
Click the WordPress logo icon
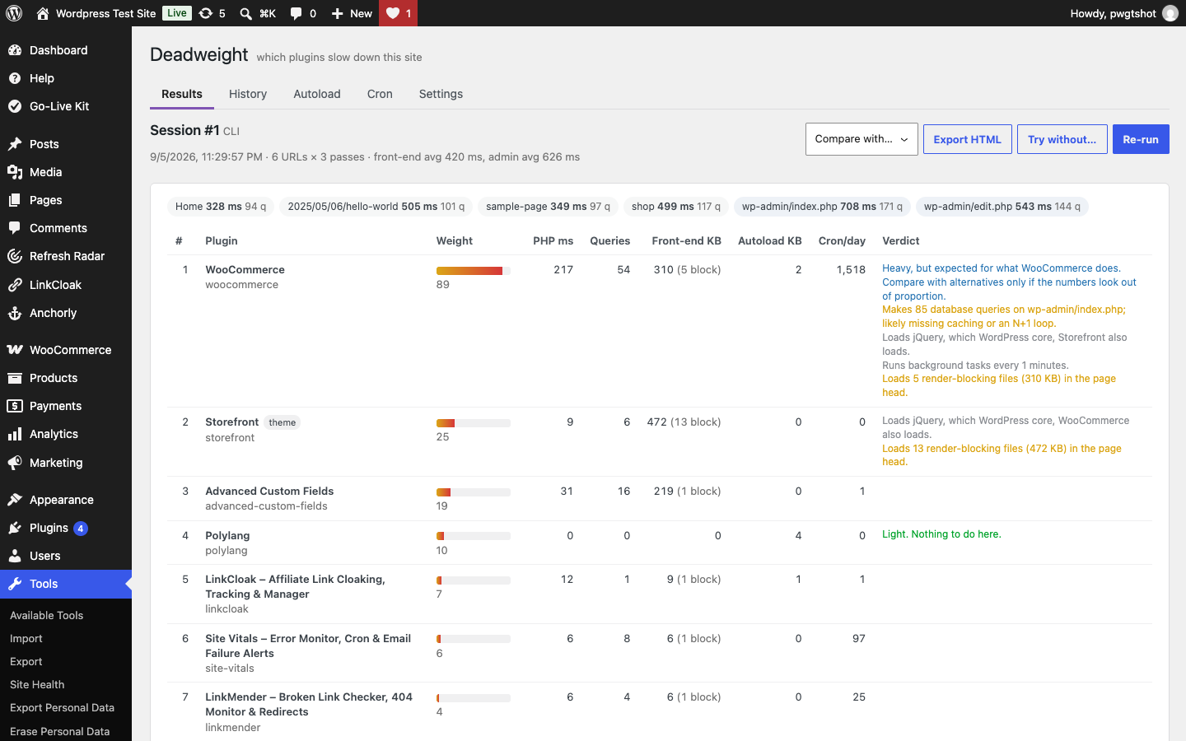(x=14, y=13)
